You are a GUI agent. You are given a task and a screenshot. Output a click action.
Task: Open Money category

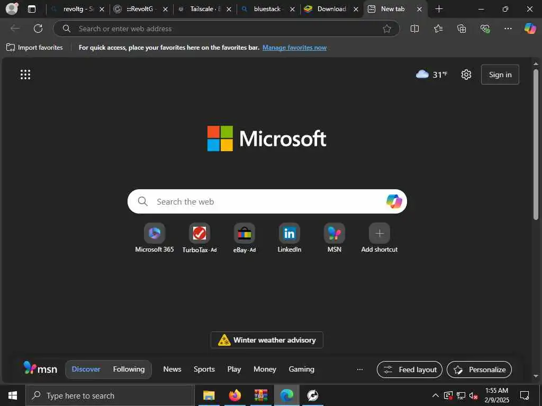(265, 369)
